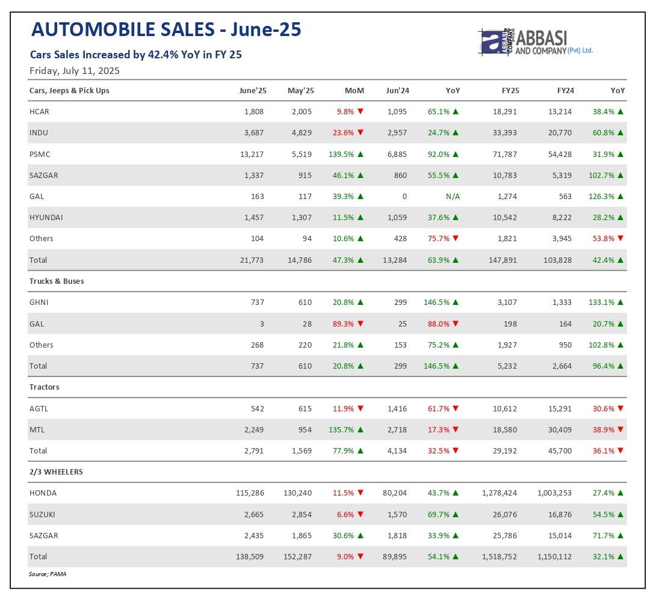Select the 'PSMC' row label

(x=40, y=155)
